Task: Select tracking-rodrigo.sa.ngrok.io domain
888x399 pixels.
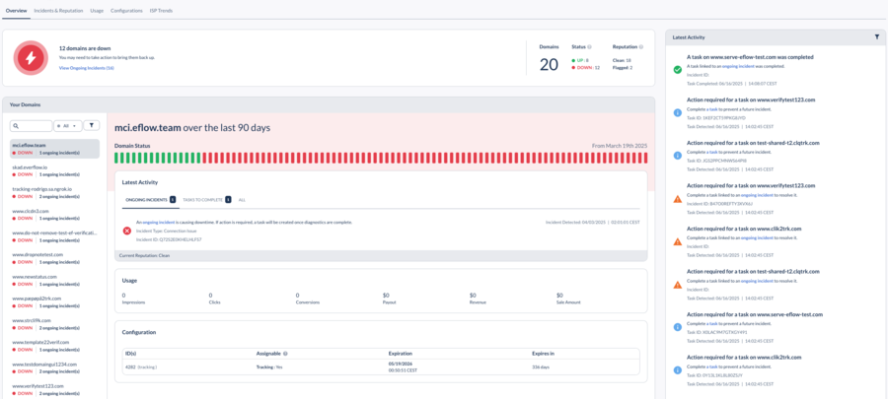Action: [41, 188]
